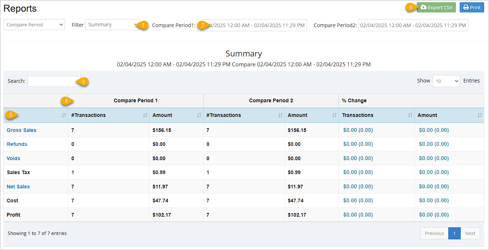Viewport: 489px width, 250px height.
Task: Select the Net Sales link
Action: pos(18,186)
